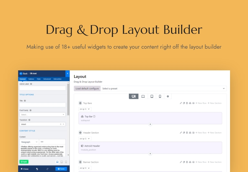Switch to the Style tab

coord(38,79)
